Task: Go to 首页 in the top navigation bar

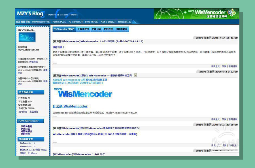Action: (18, 22)
